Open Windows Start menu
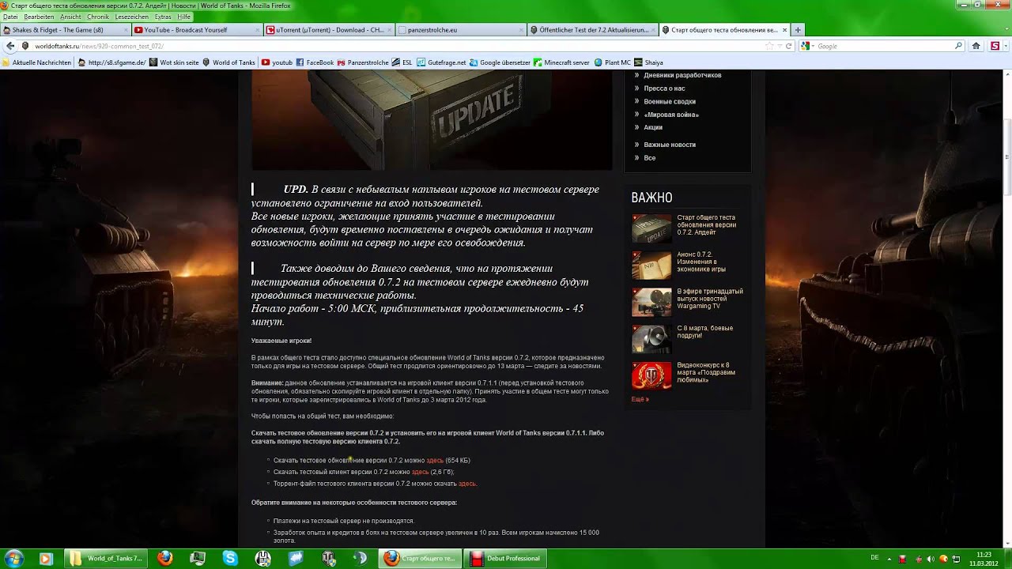The width and height of the screenshot is (1012, 569). tap(13, 558)
